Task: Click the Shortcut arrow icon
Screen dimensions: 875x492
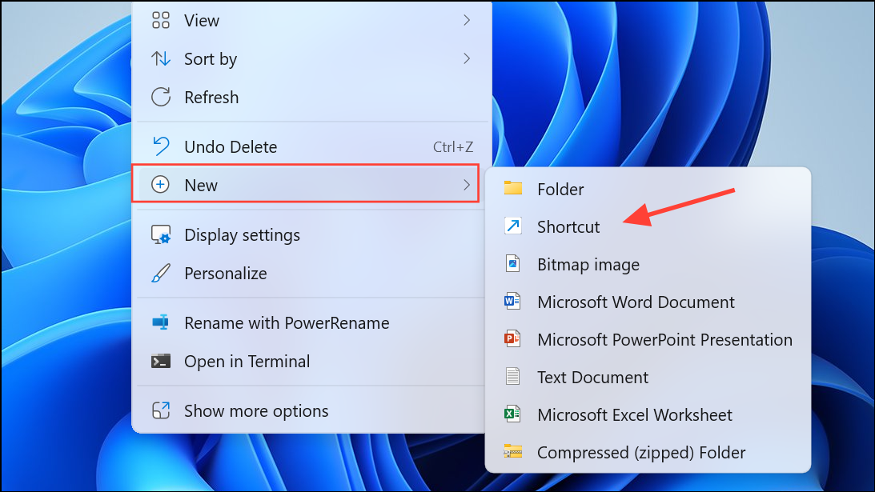Action: tap(515, 226)
